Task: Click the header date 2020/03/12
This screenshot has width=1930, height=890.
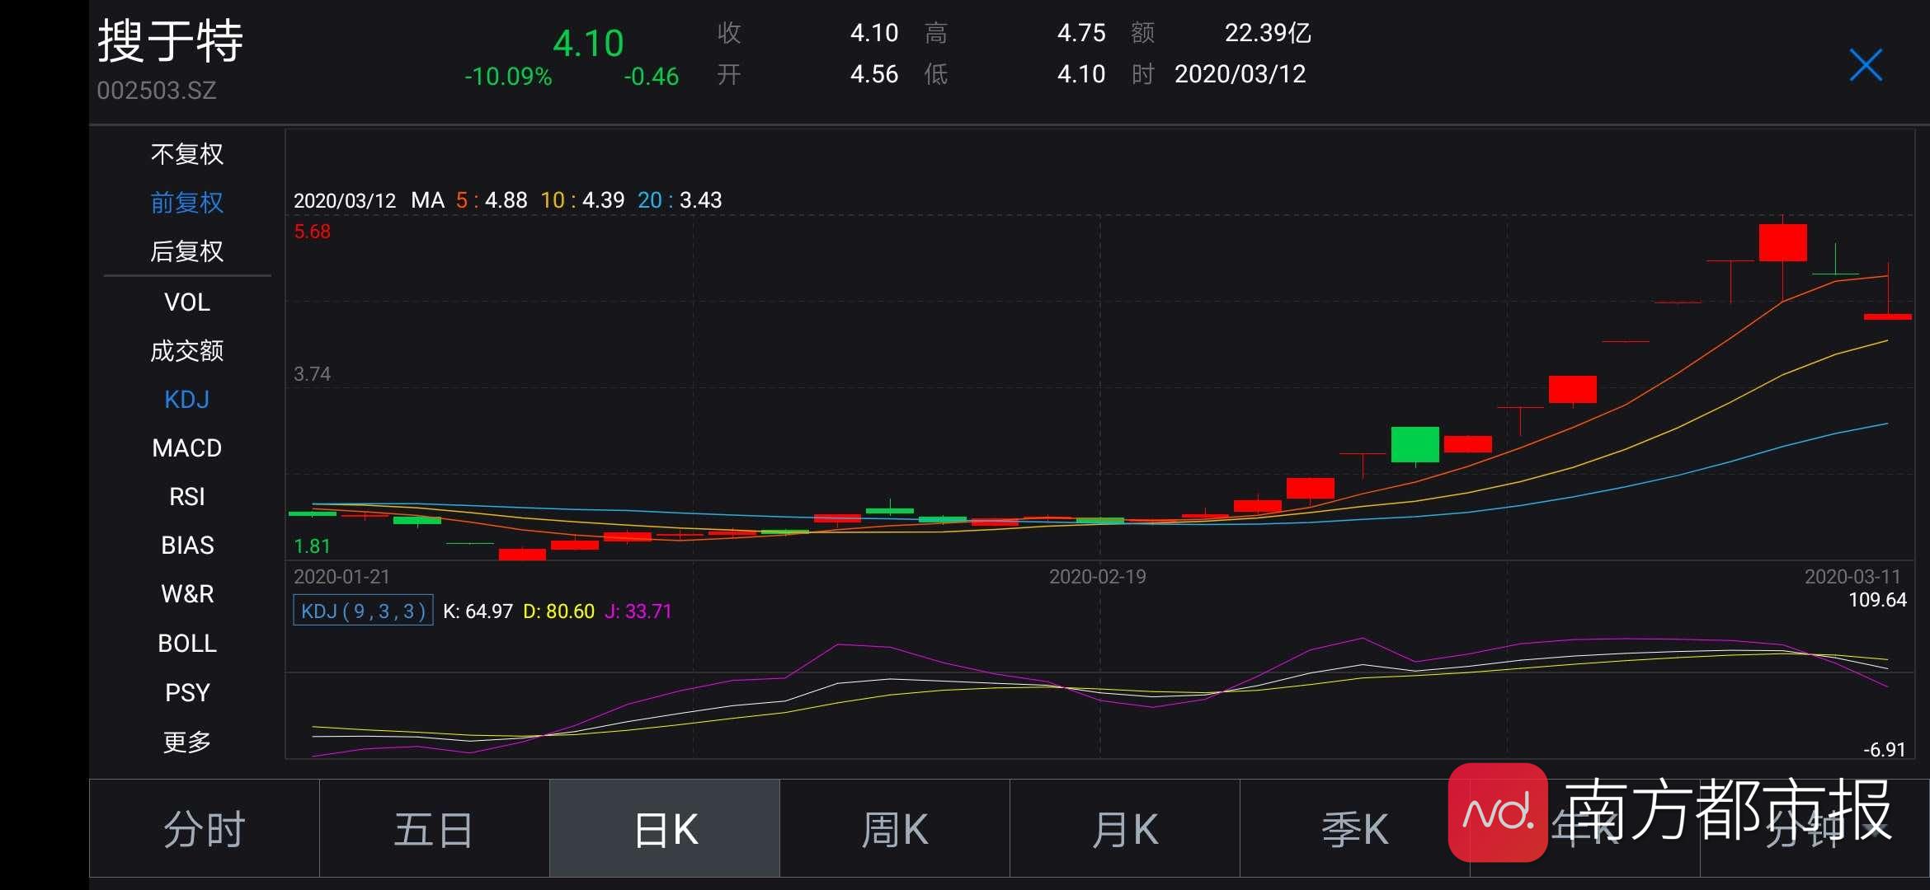Action: pyautogui.click(x=1240, y=74)
